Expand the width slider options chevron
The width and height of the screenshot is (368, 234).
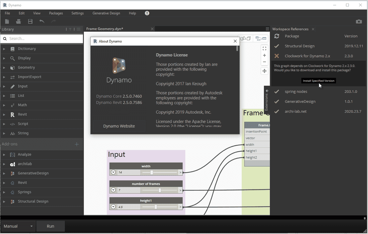point(113,172)
